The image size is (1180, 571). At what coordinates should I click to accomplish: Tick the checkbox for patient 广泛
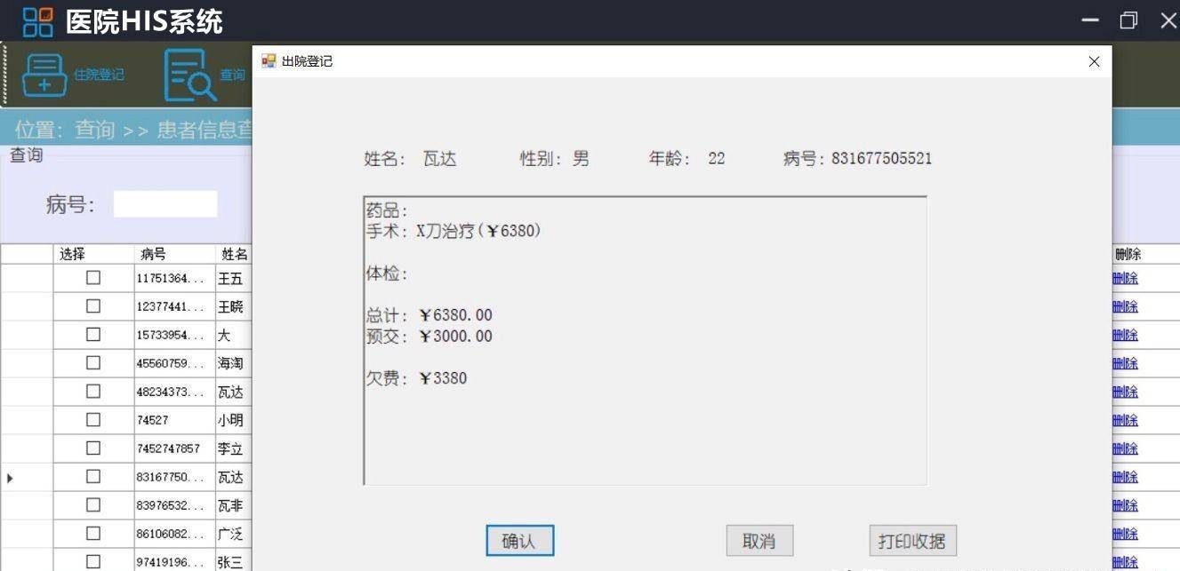pyautogui.click(x=93, y=534)
